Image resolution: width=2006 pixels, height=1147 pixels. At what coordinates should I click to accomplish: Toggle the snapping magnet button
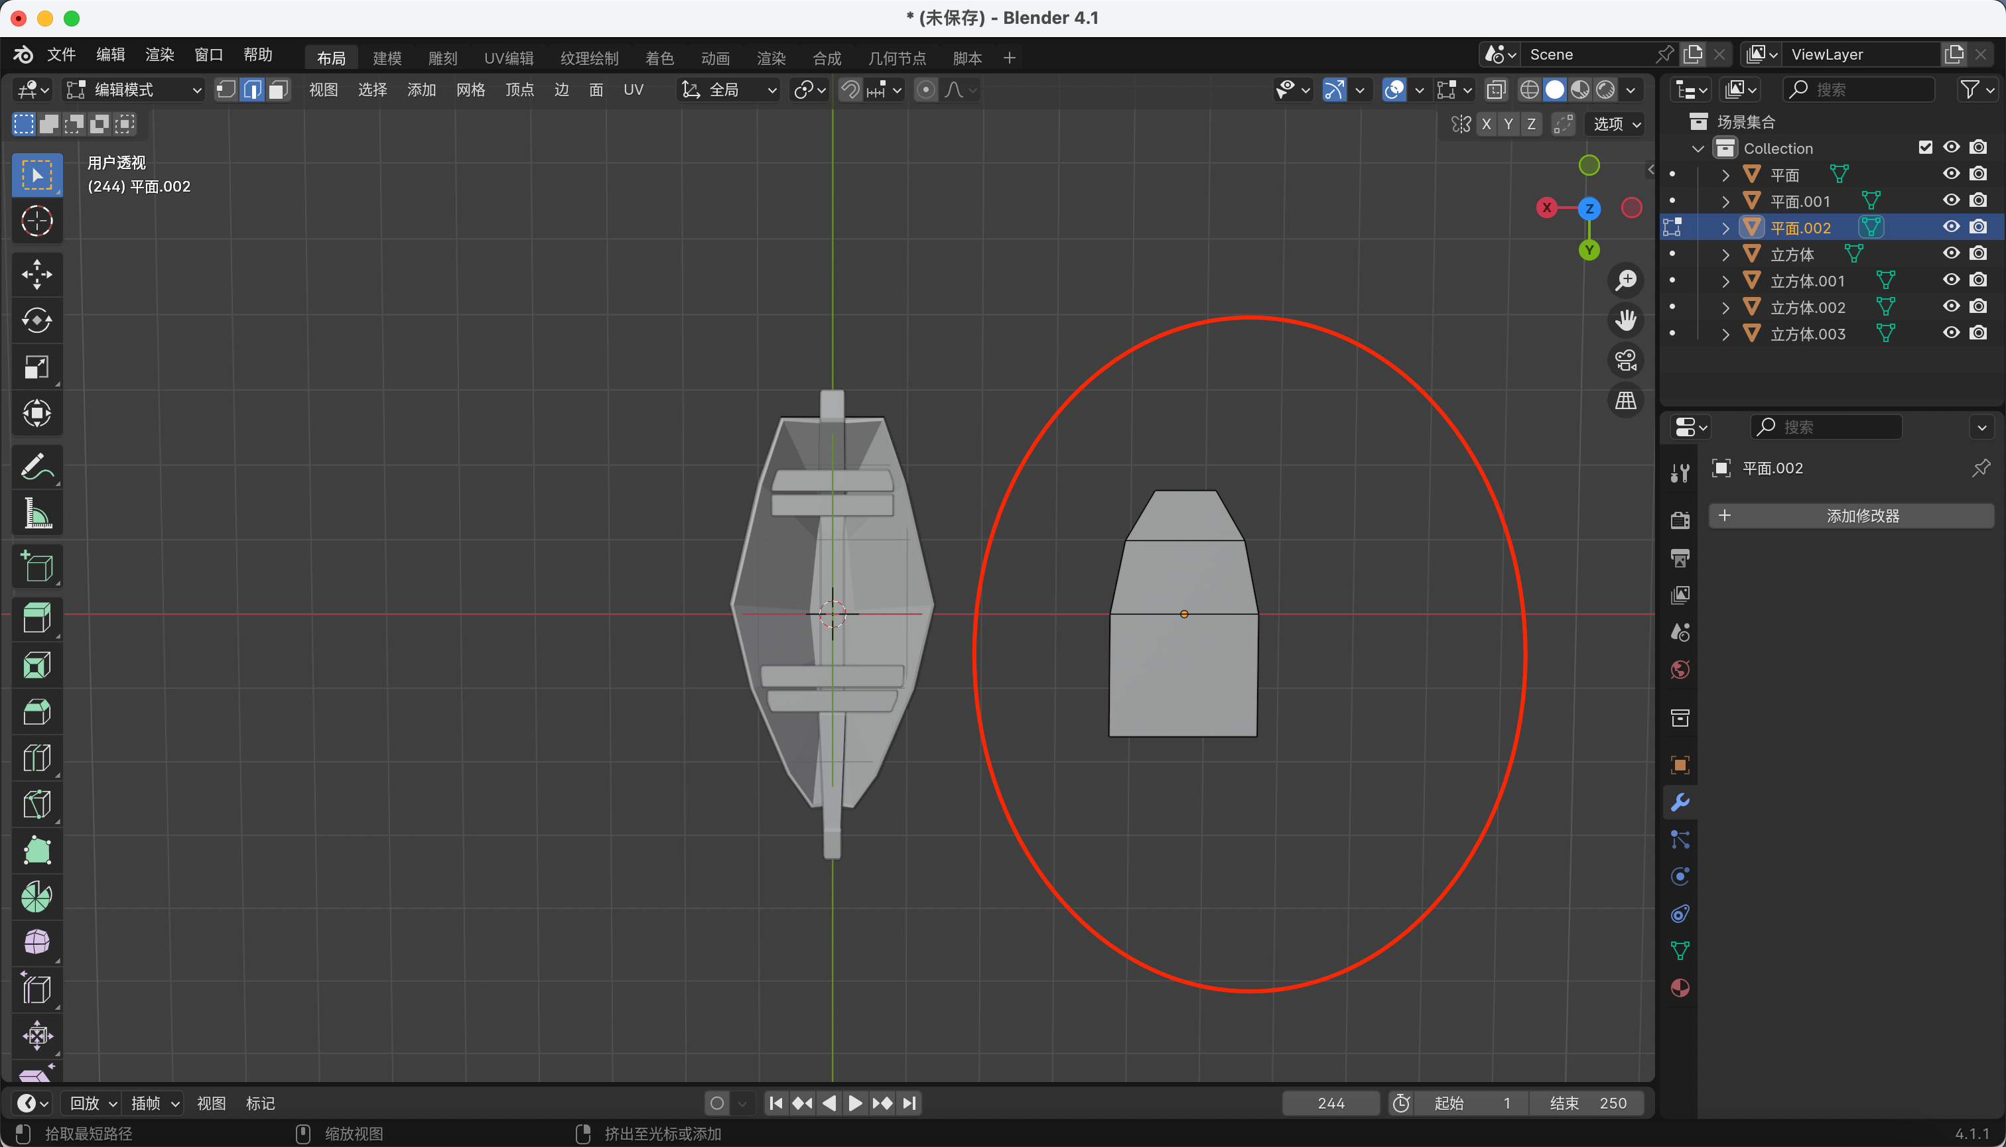850,90
